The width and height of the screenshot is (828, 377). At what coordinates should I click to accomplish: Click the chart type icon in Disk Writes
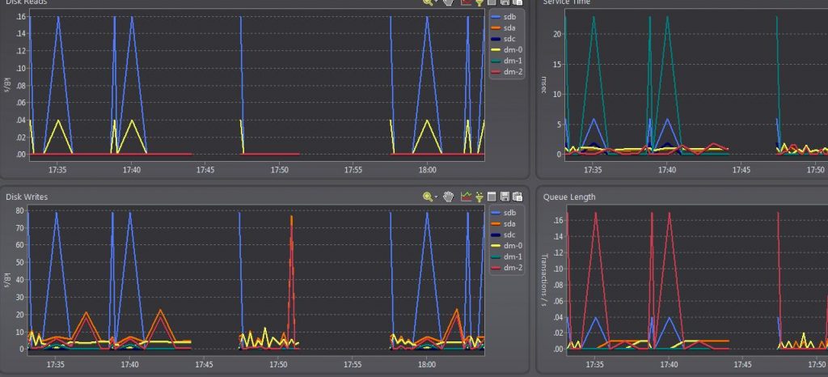(x=466, y=197)
